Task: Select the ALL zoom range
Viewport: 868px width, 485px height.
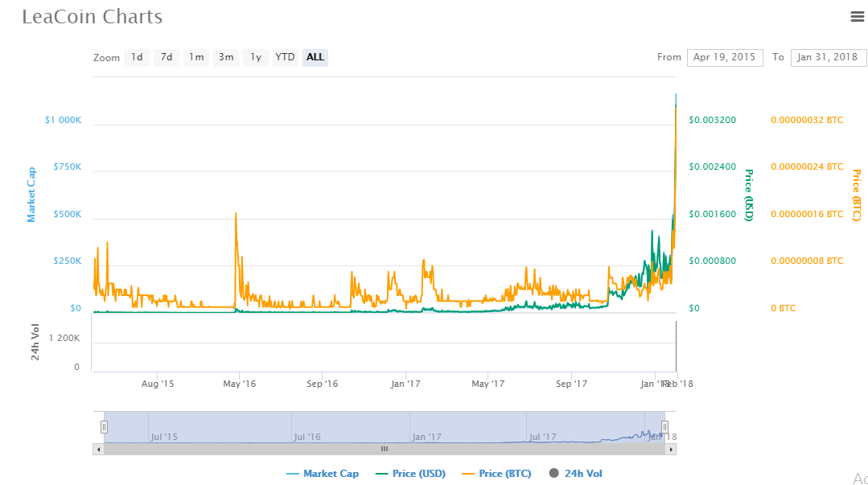Action: point(315,57)
